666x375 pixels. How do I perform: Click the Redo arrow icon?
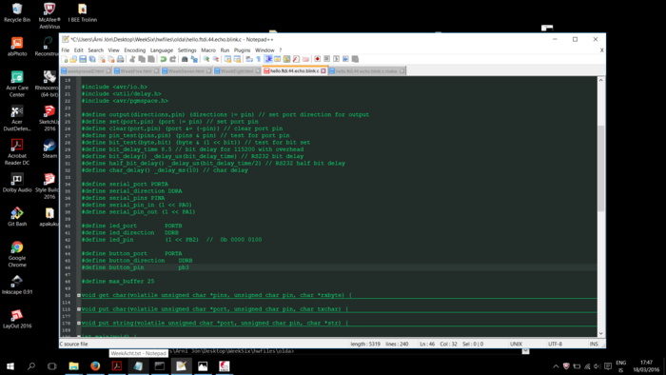[x=172, y=59]
